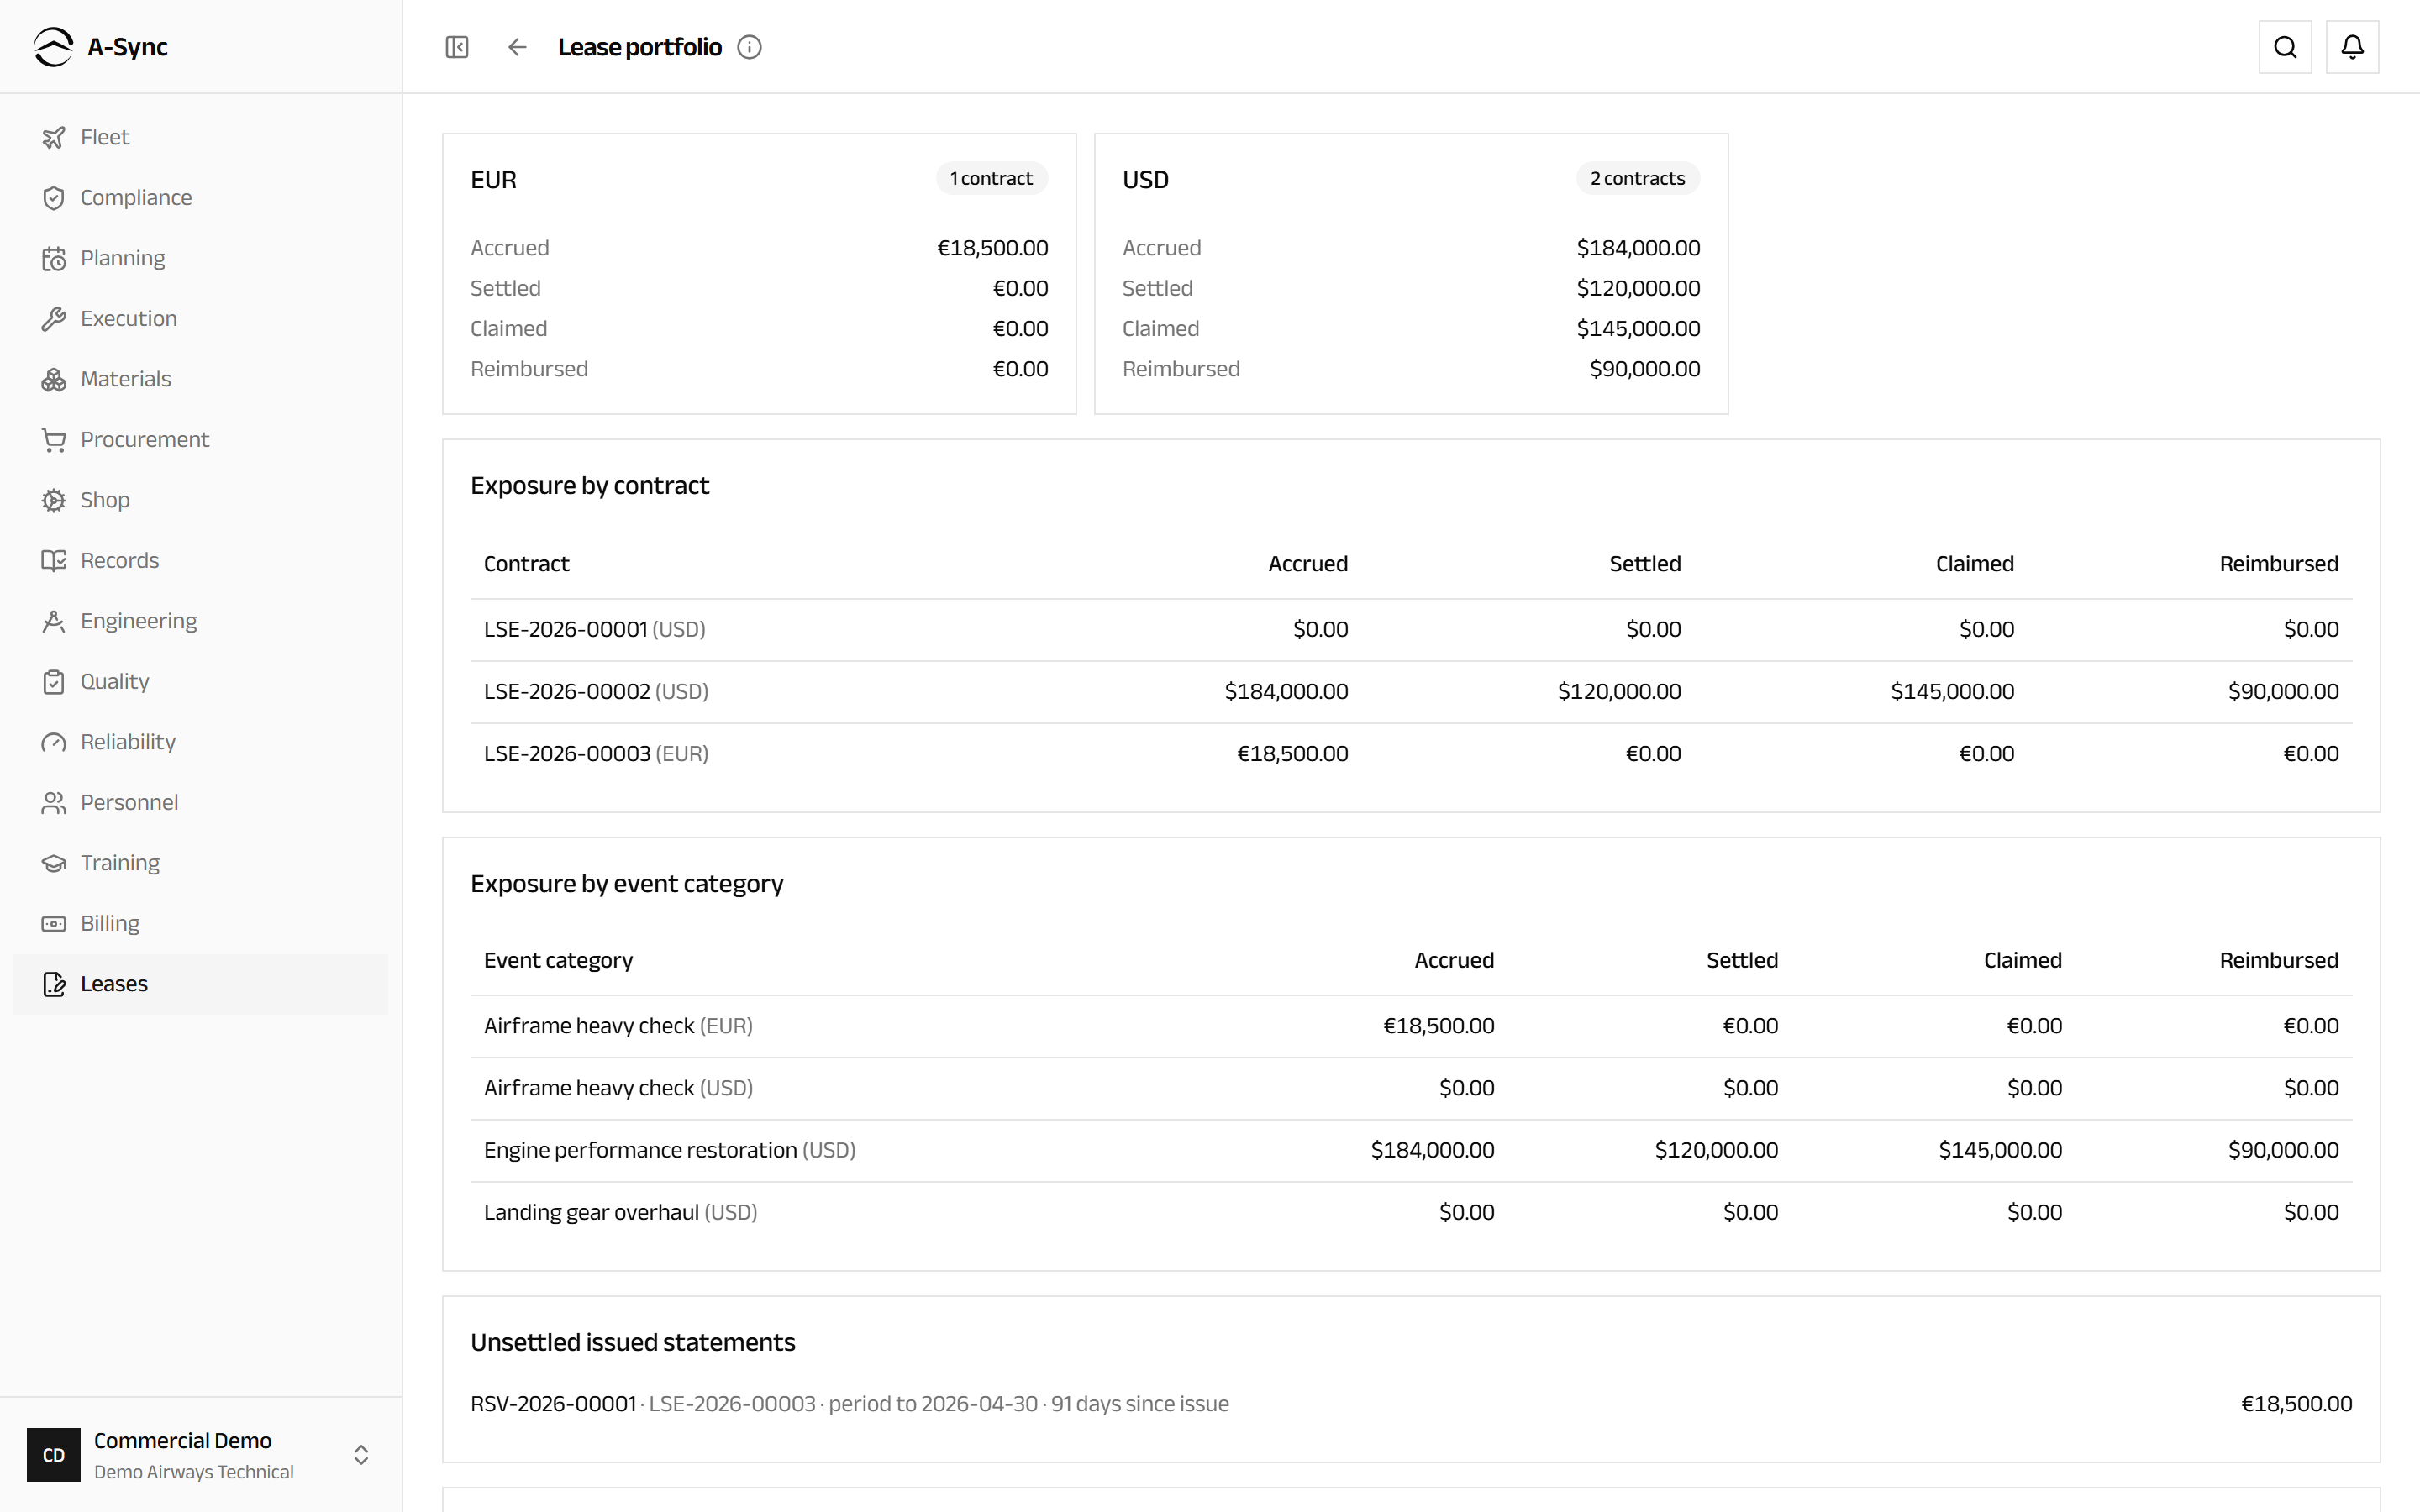Show Lease portfolio info tooltip icon
Viewport: 2420px width, 1512px height.
coord(749,47)
